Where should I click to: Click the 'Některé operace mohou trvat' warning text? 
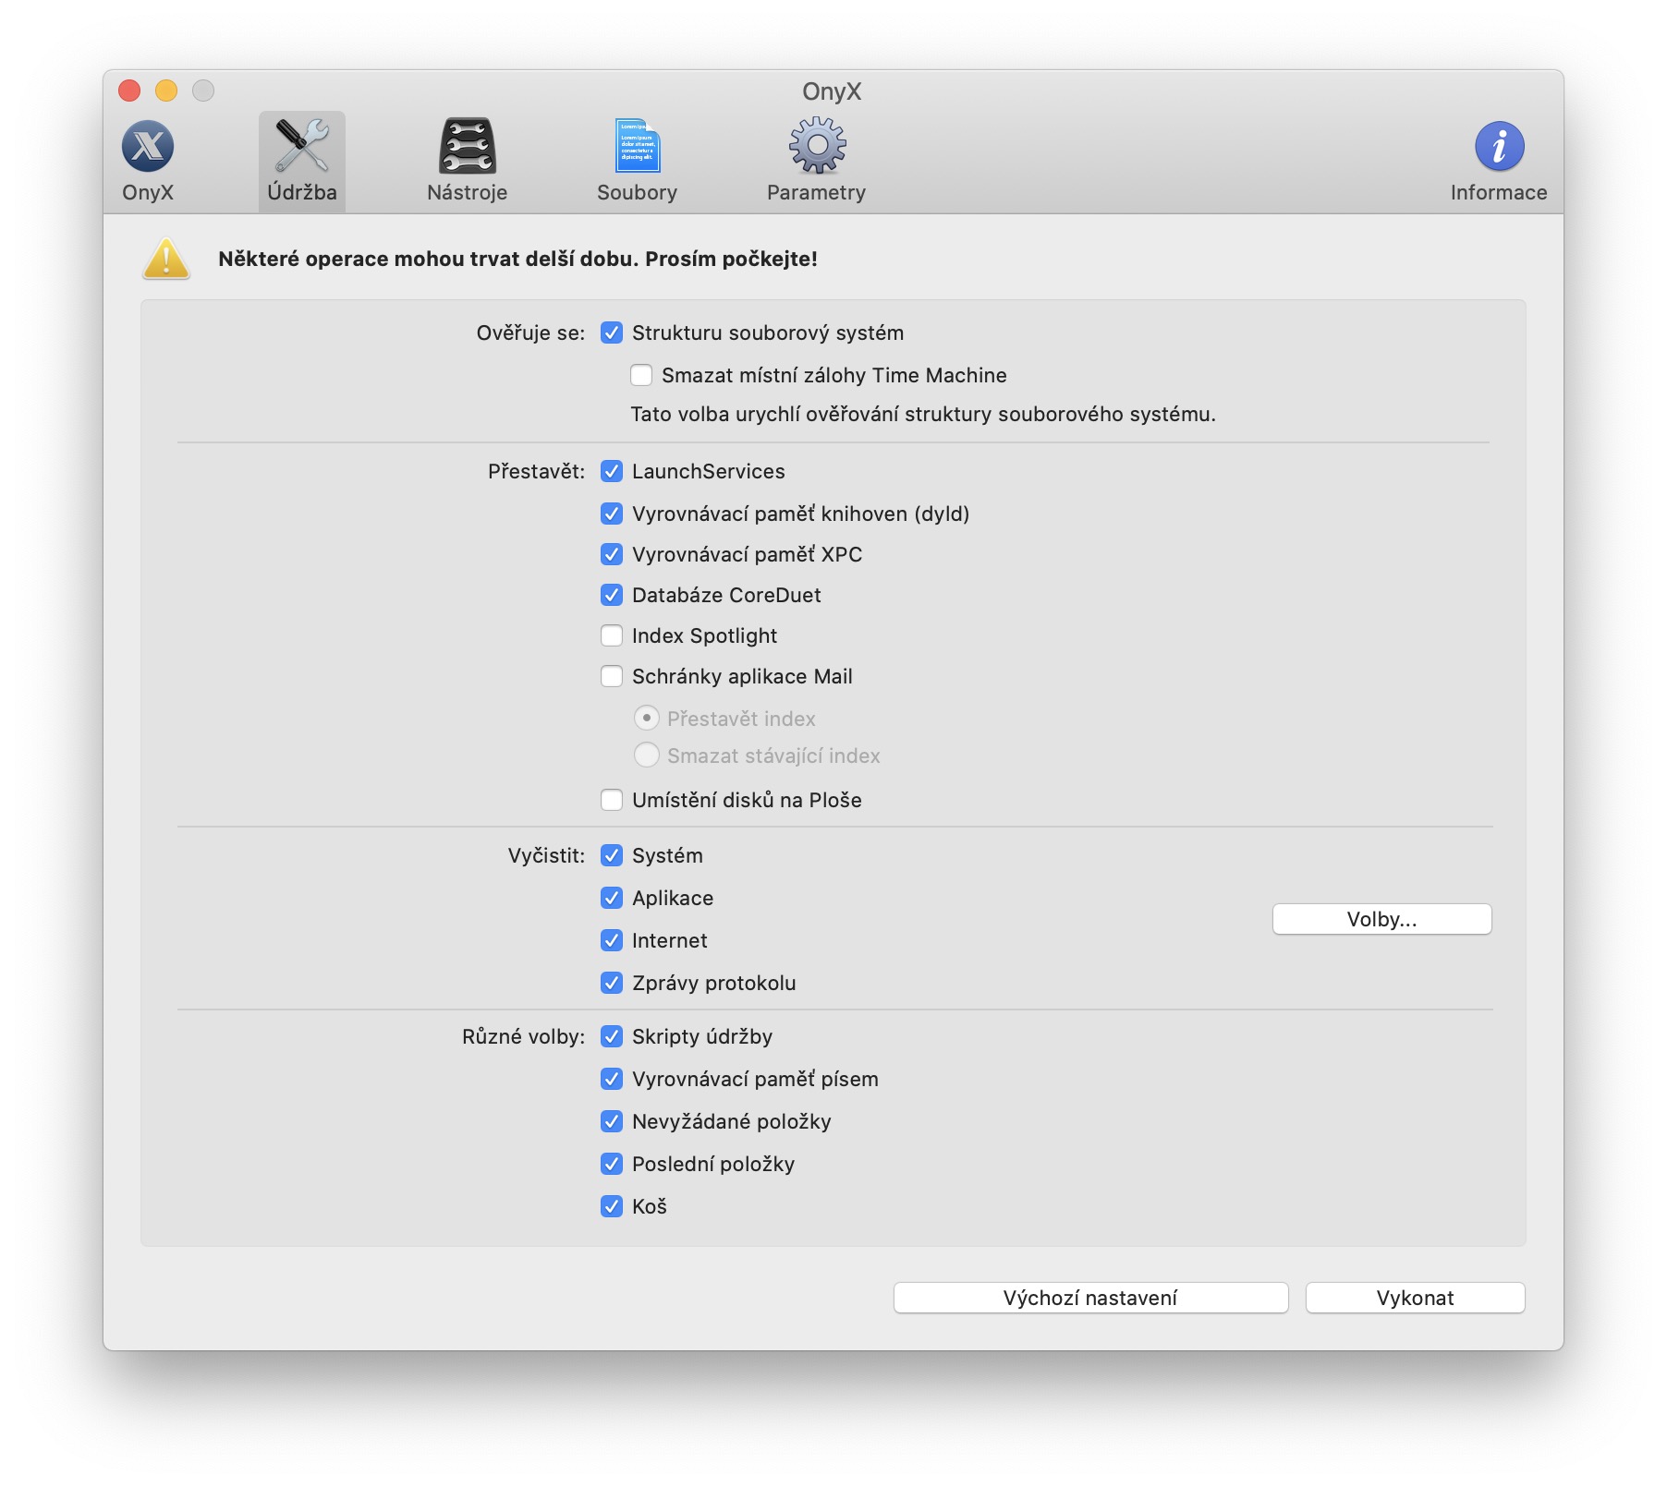(x=517, y=259)
